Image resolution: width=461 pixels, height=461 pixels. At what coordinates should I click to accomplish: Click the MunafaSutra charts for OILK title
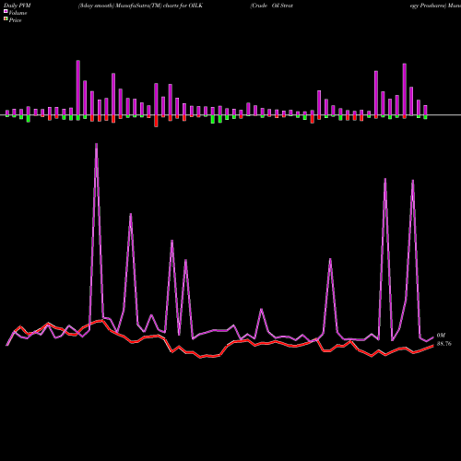[x=140, y=6]
